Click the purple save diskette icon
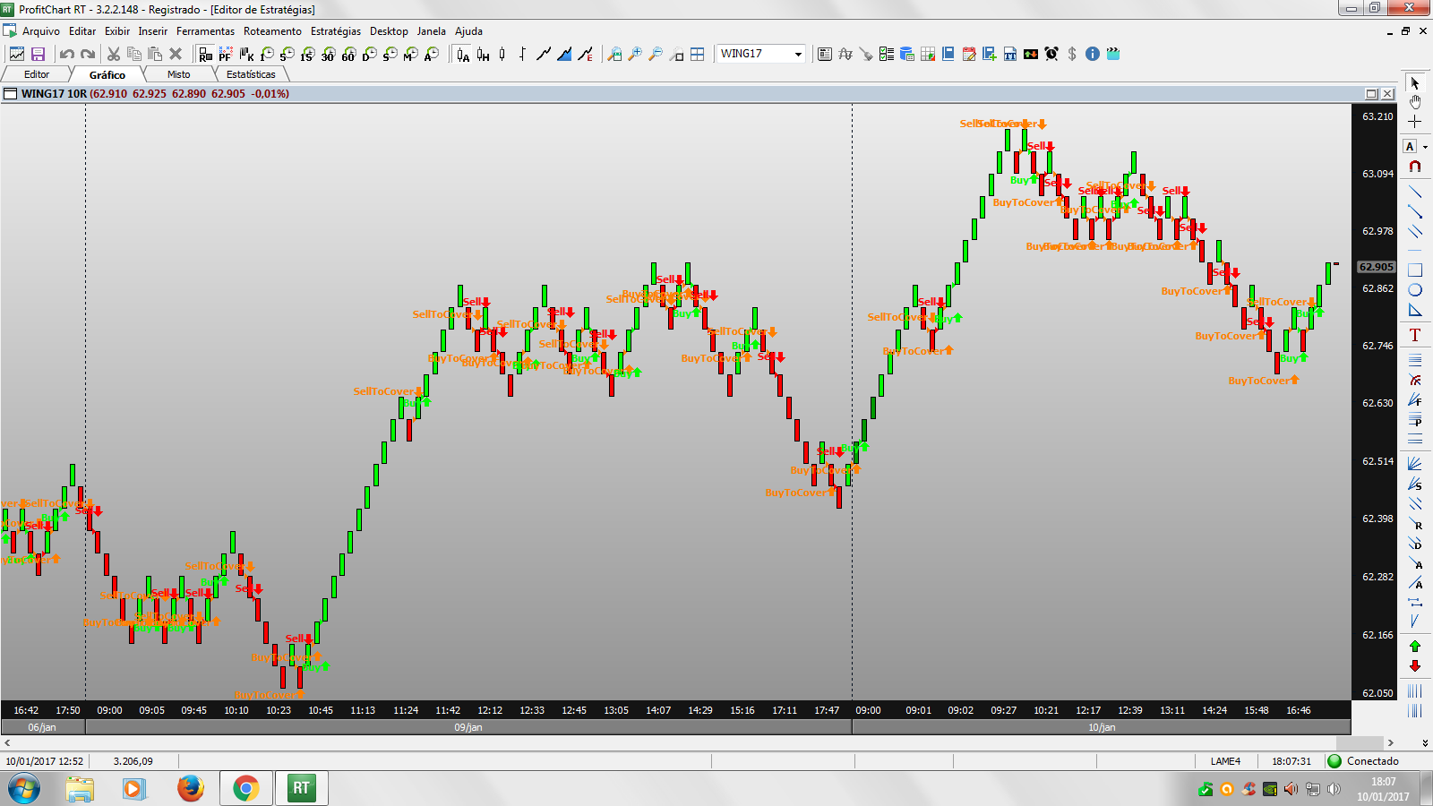Viewport: 1433px width, 806px height. pyautogui.click(x=38, y=55)
